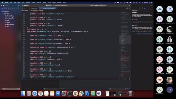Click the Foundation breadcrumb in jump bar
Image resolution: width=176 pixels, height=99 pixels.
coord(26,10)
